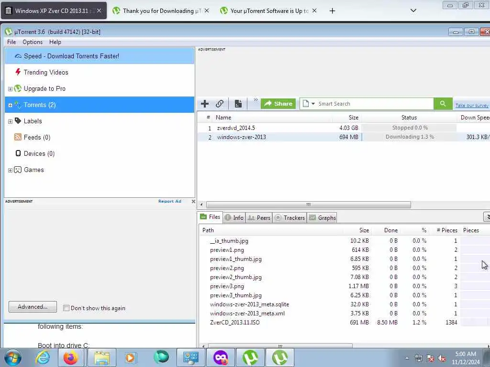Click the muted volume tray icon
This screenshot has height=367, width=490.
click(442, 358)
